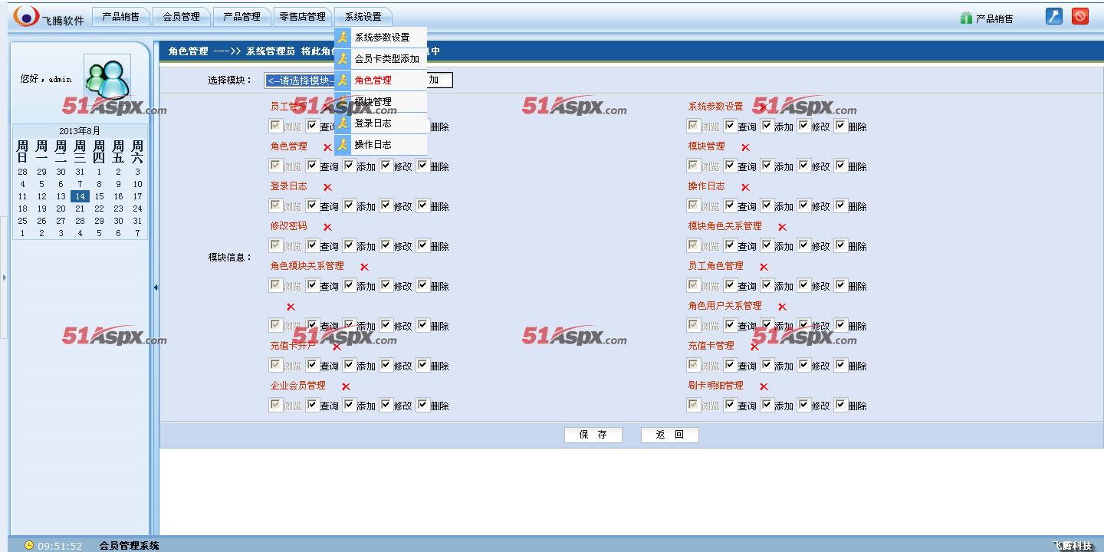1104x552 pixels.
Task: Click the 充值卡管理 module heading
Action: (x=711, y=346)
